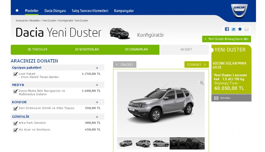Zoom car image with magnifier icon
This screenshot has height=152, width=265.
(x=202, y=83)
